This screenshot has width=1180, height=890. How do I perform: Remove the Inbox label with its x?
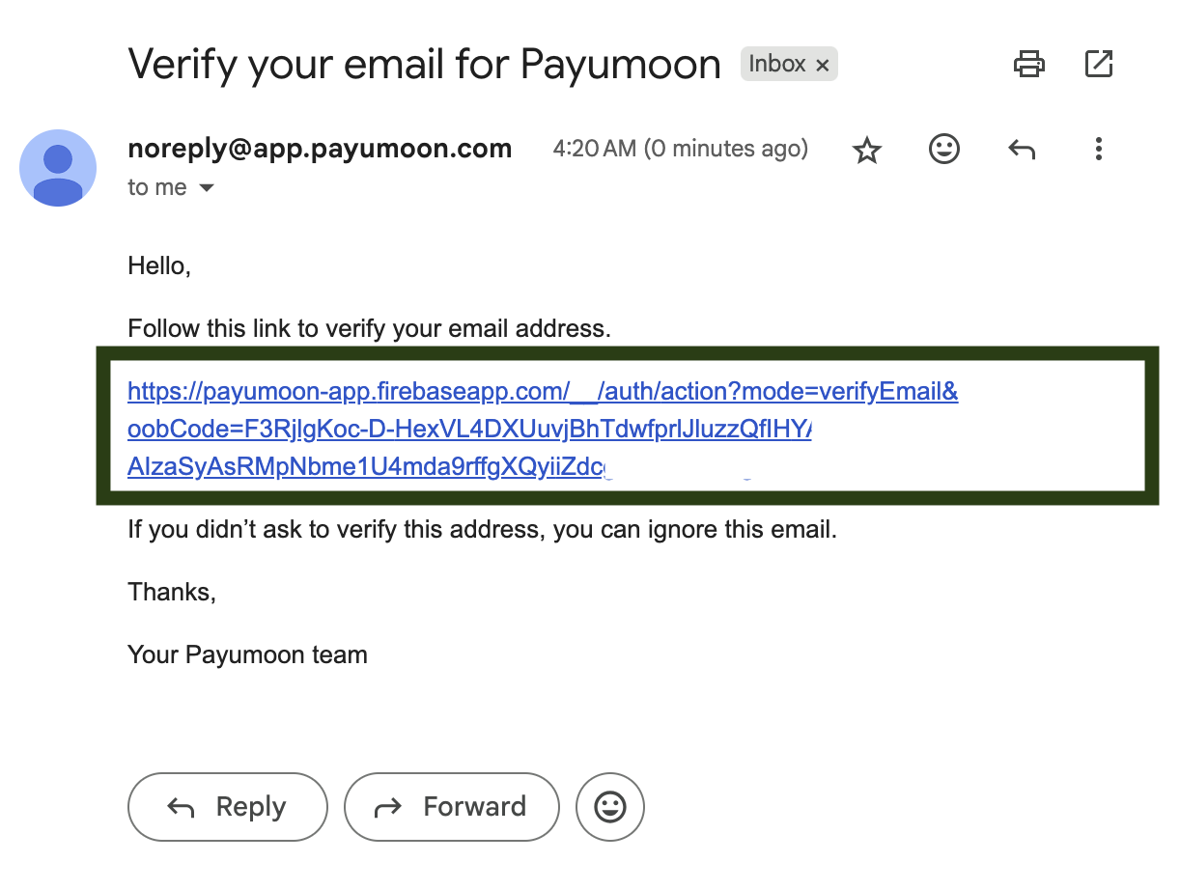click(x=823, y=66)
